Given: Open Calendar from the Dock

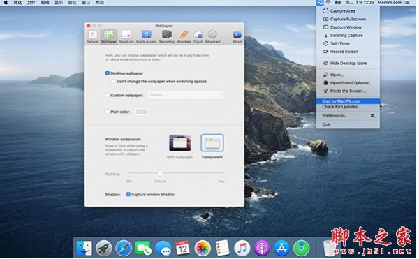Looking at the screenshot, I should tap(183, 248).
